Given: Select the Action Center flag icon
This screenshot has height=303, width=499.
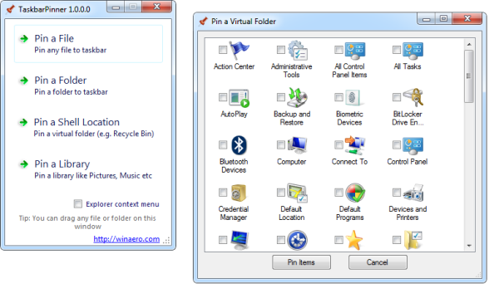Looking at the screenshot, I should coord(240,50).
